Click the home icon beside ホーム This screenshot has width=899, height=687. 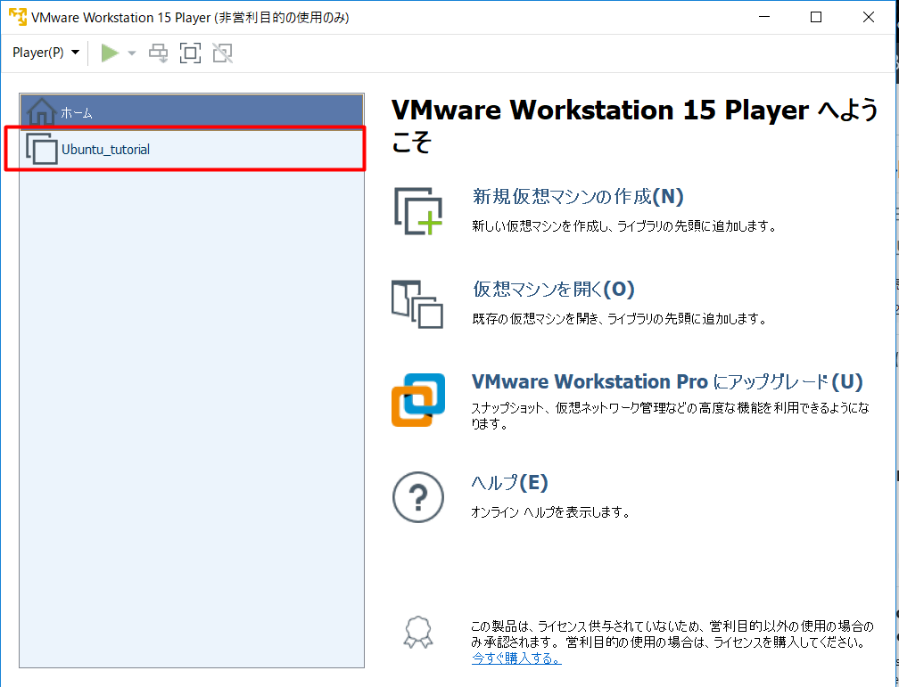41,111
